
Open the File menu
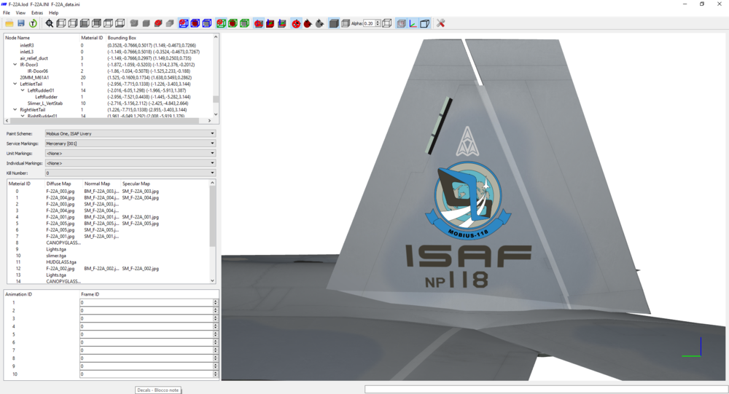[x=7, y=13]
